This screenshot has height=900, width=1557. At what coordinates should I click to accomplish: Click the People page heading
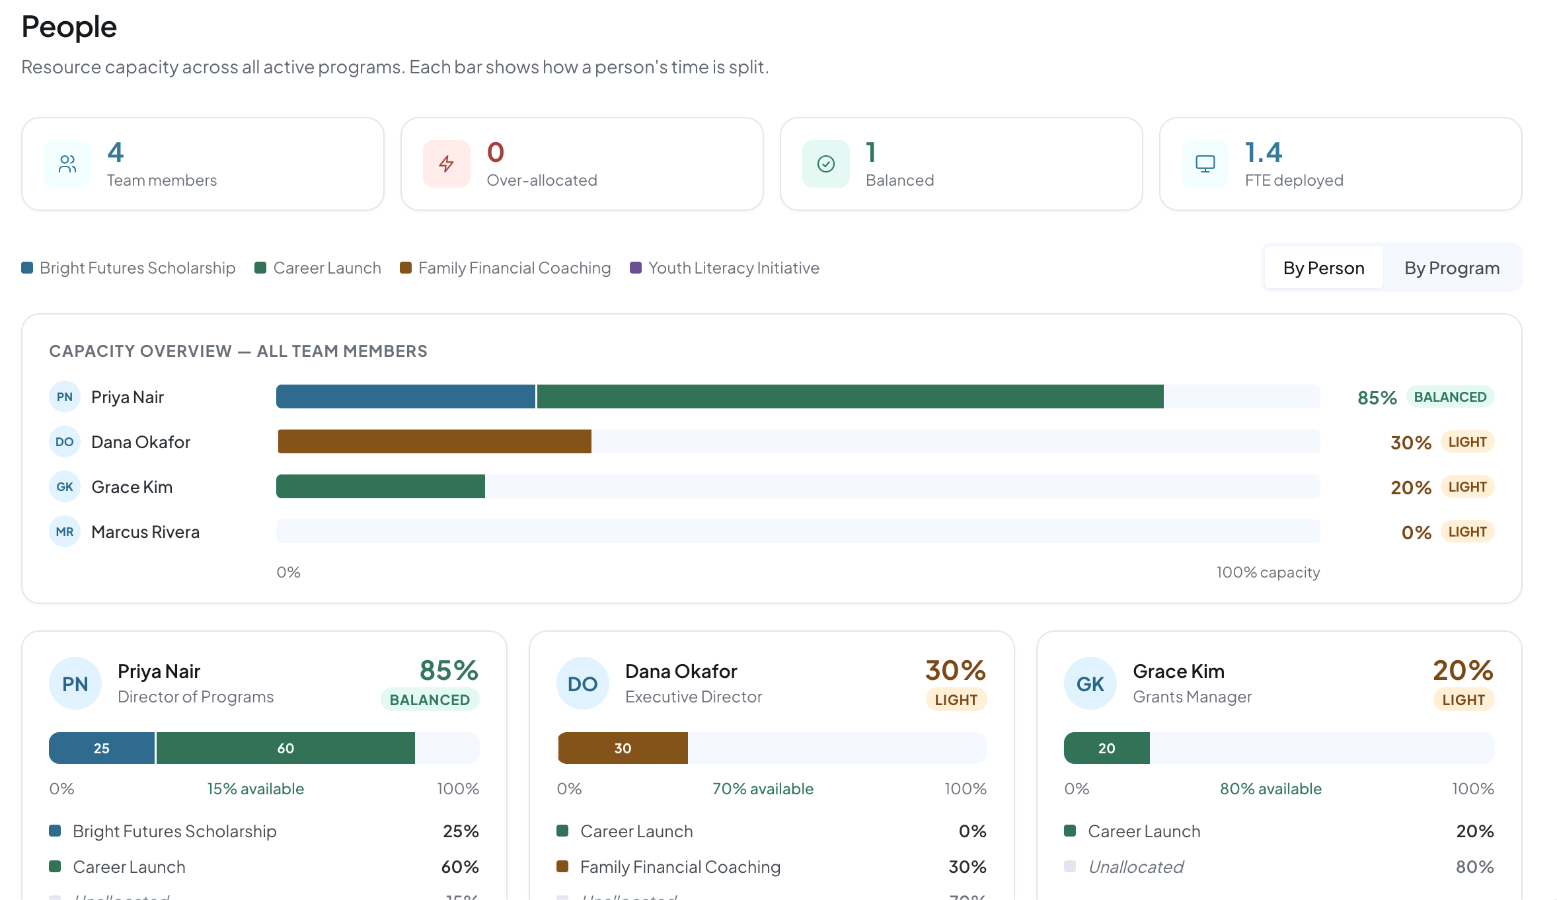69,27
